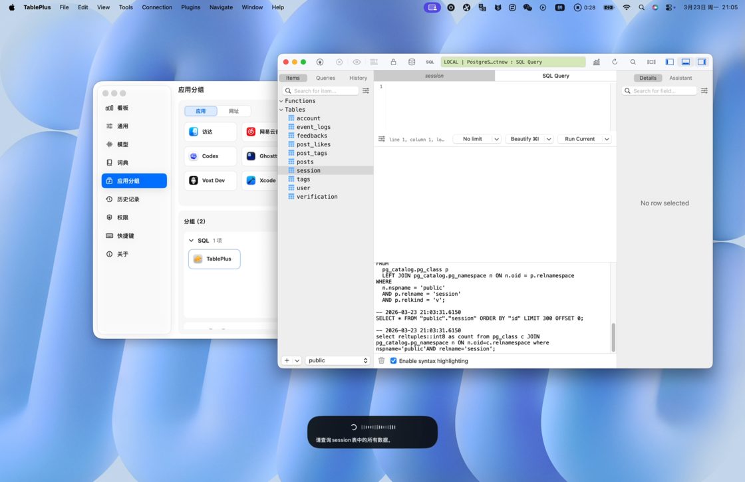745x482 pixels.
Task: Open the Run Current dropdown arrow
Action: (607, 139)
